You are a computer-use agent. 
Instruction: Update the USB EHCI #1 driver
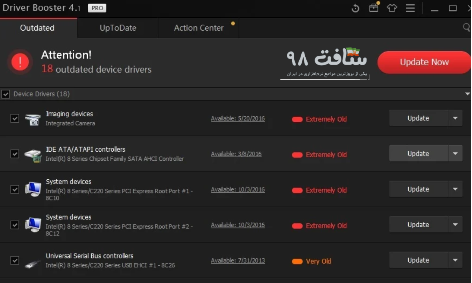419,260
